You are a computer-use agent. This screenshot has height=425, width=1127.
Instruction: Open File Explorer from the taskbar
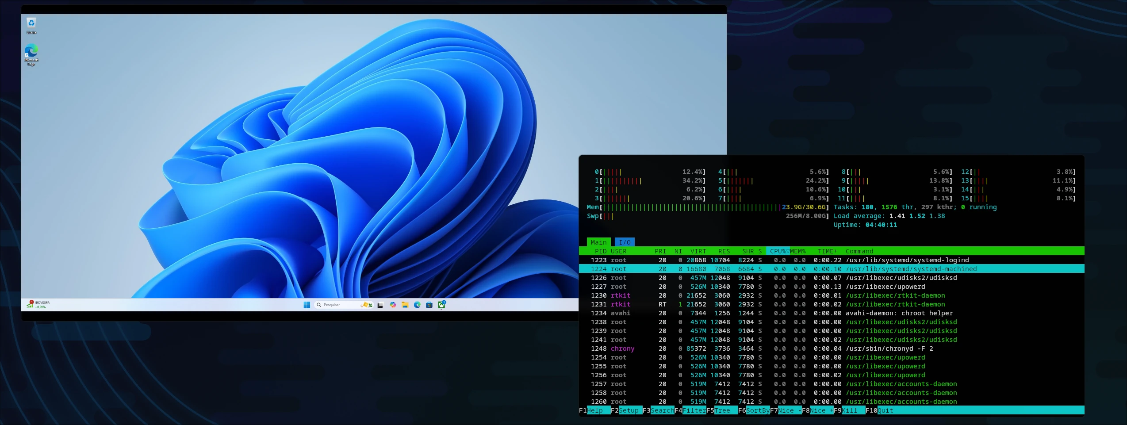(405, 305)
